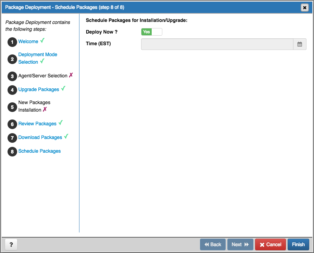Click the green checkmark beside Welcome
This screenshot has width=314, height=253.
pos(42,41)
